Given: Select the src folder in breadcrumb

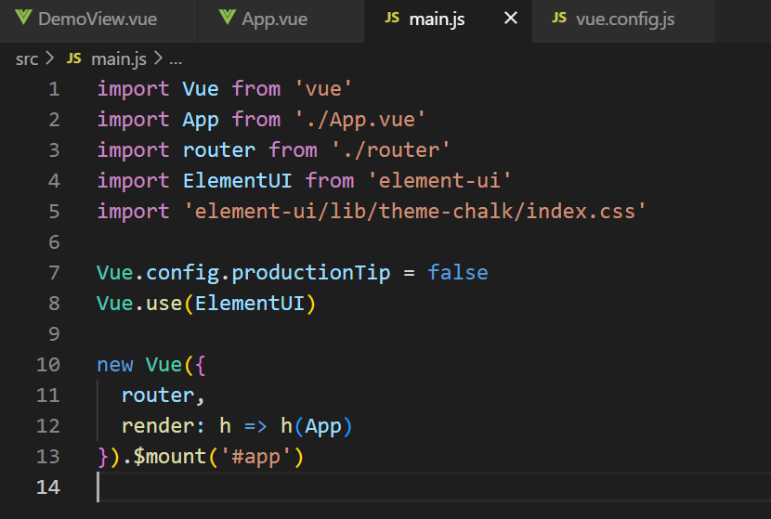Looking at the screenshot, I should pos(27,59).
